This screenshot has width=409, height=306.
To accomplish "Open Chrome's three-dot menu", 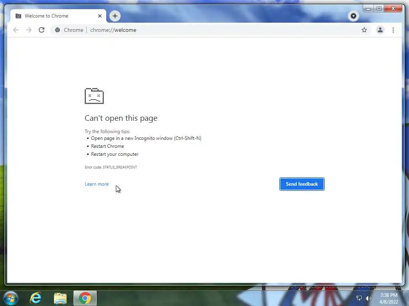I will coord(393,30).
